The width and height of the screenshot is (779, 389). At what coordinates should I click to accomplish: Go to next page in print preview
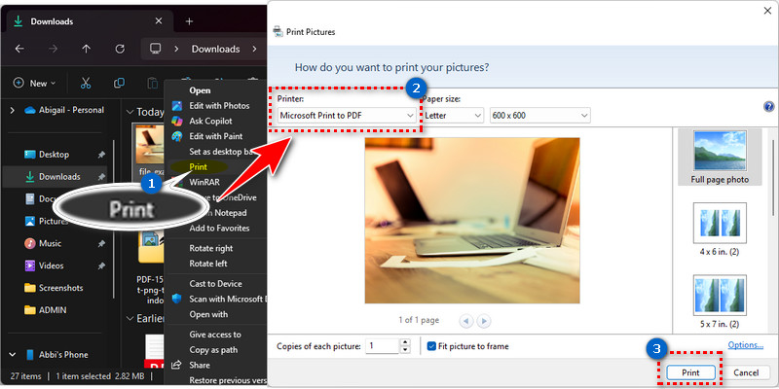pos(484,321)
